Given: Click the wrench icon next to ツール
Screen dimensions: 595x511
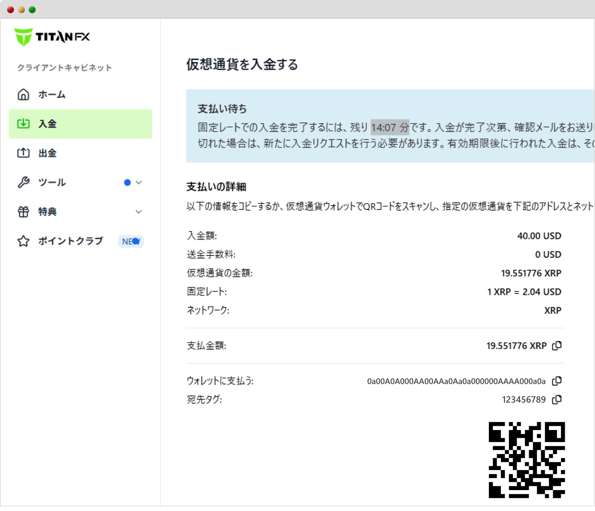Looking at the screenshot, I should pyautogui.click(x=24, y=182).
